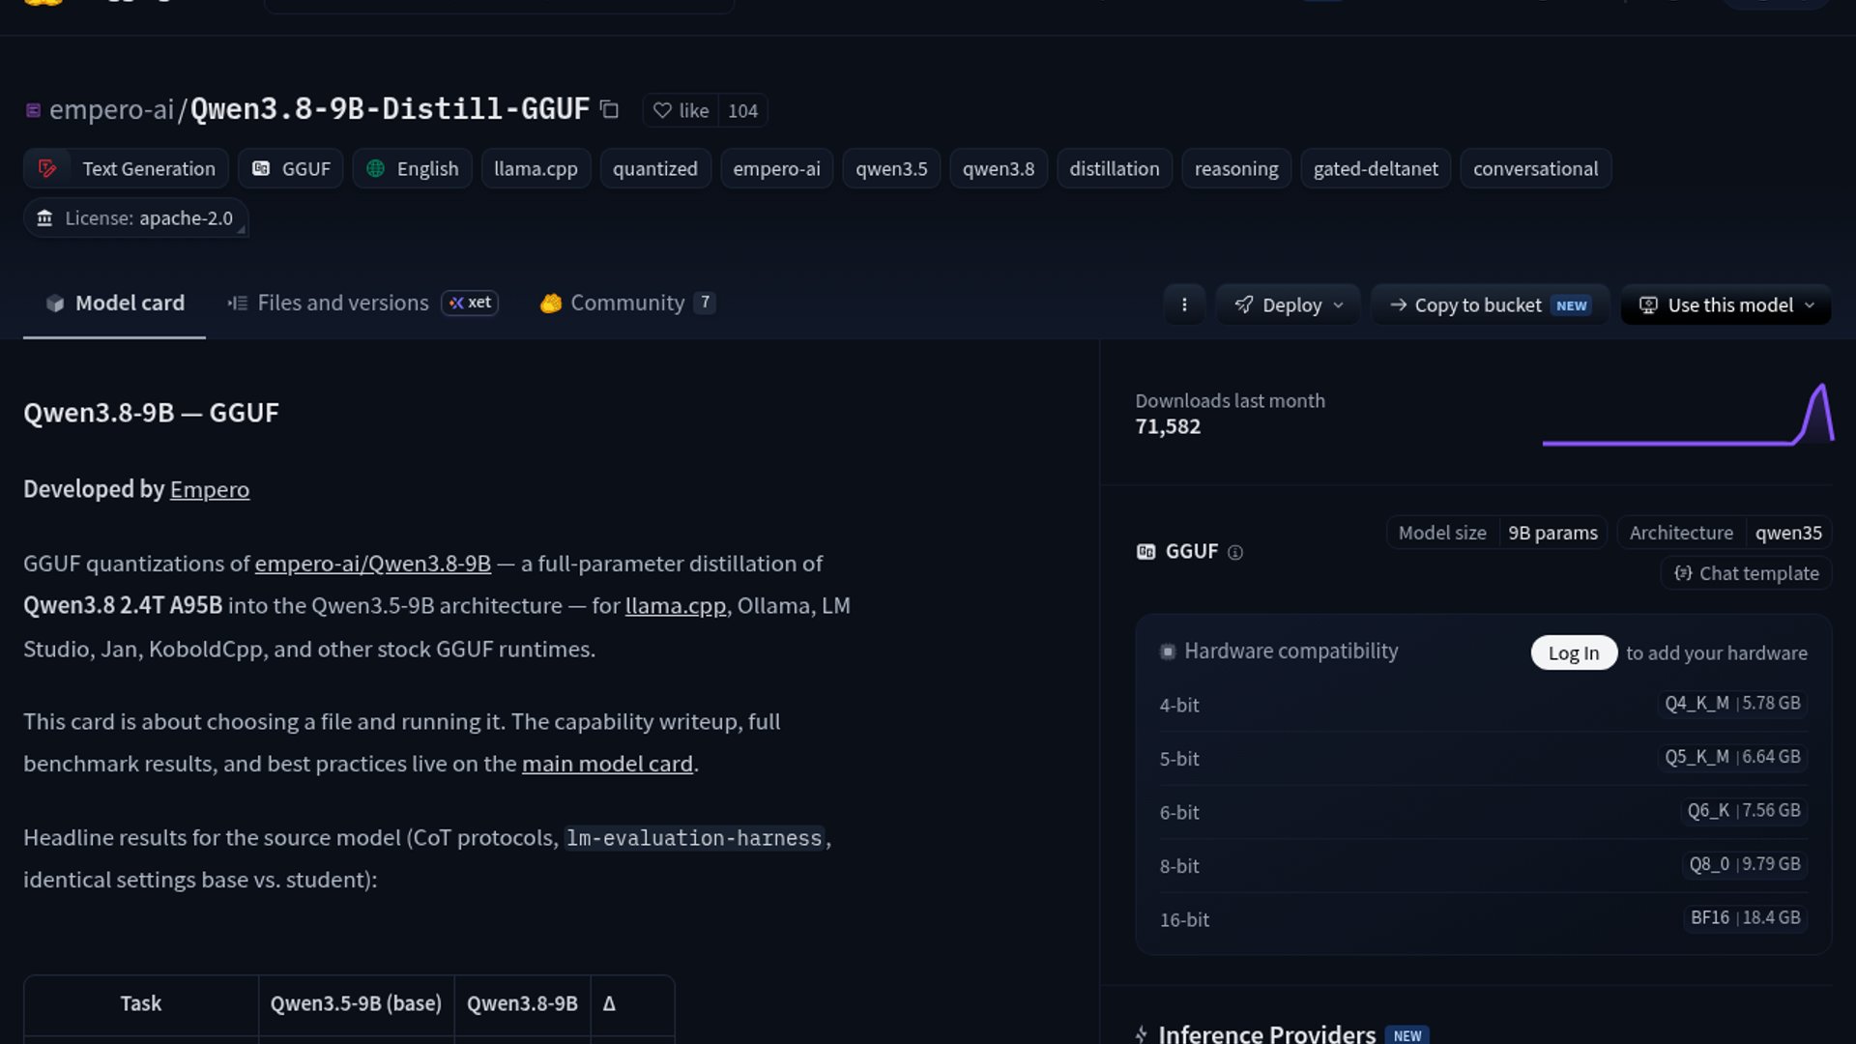This screenshot has height=1044, width=1856.
Task: Click the Deploy rocket icon
Action: (x=1244, y=304)
